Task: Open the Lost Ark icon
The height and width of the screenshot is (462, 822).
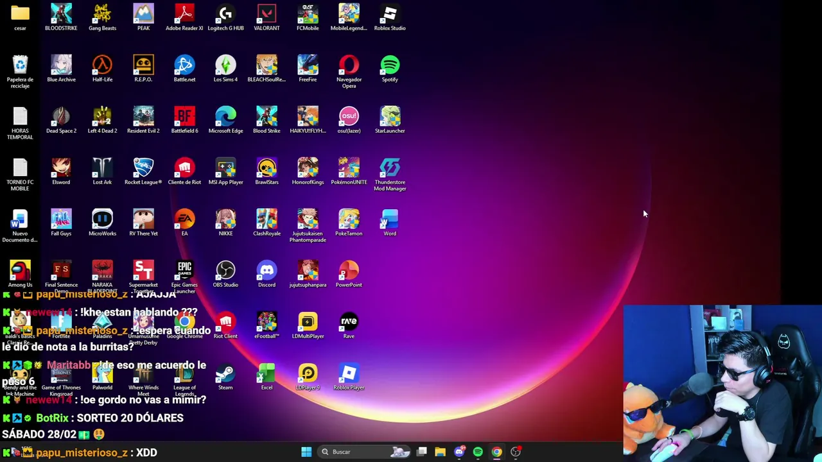Action: click(102, 171)
